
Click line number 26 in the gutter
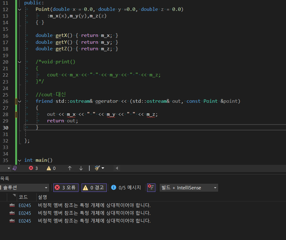[6, 102]
